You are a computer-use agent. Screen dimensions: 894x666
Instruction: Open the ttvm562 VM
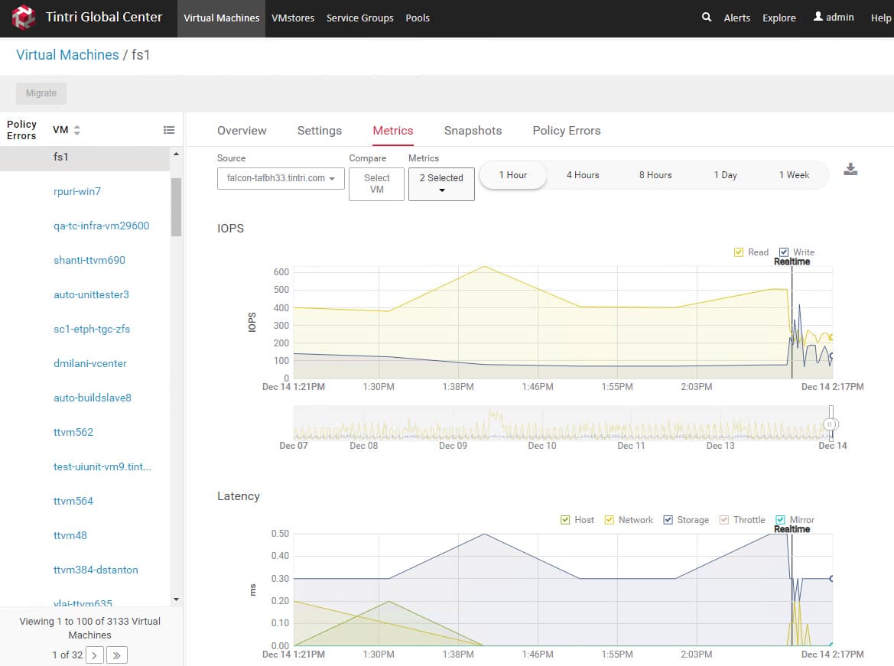[x=73, y=432]
